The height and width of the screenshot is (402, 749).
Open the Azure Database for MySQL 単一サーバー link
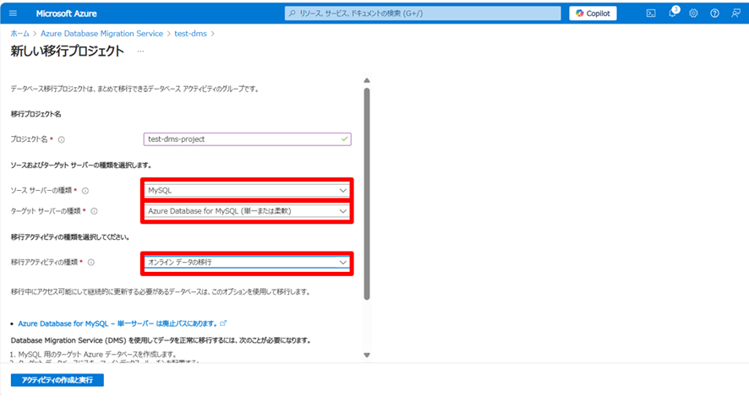117,323
